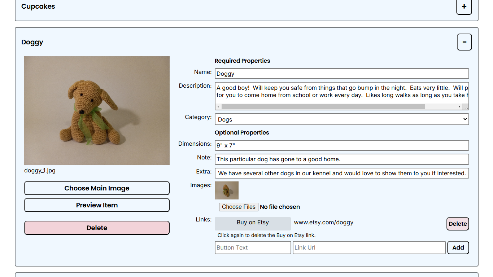Click the small doggy thumbnail under Images
493x277 pixels.
(x=227, y=190)
